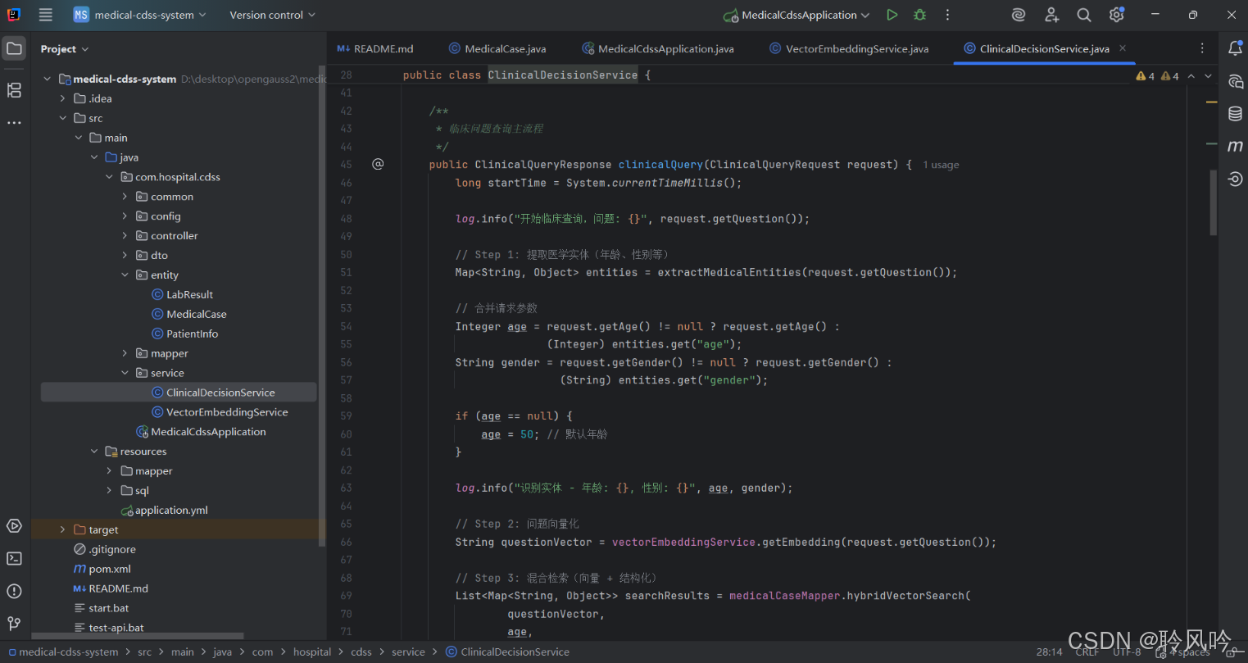Viewport: 1248px width, 663px height.
Task: Open Problems tool window icon
Action: [x=14, y=591]
